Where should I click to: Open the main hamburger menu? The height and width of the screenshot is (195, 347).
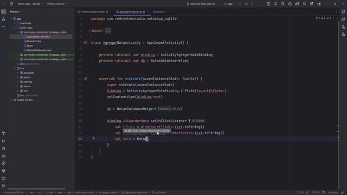[x=11, y=4]
